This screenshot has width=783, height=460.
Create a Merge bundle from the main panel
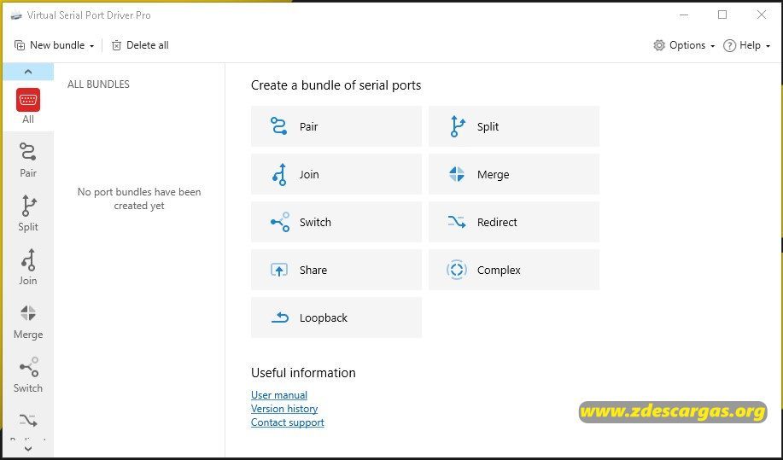(x=514, y=174)
